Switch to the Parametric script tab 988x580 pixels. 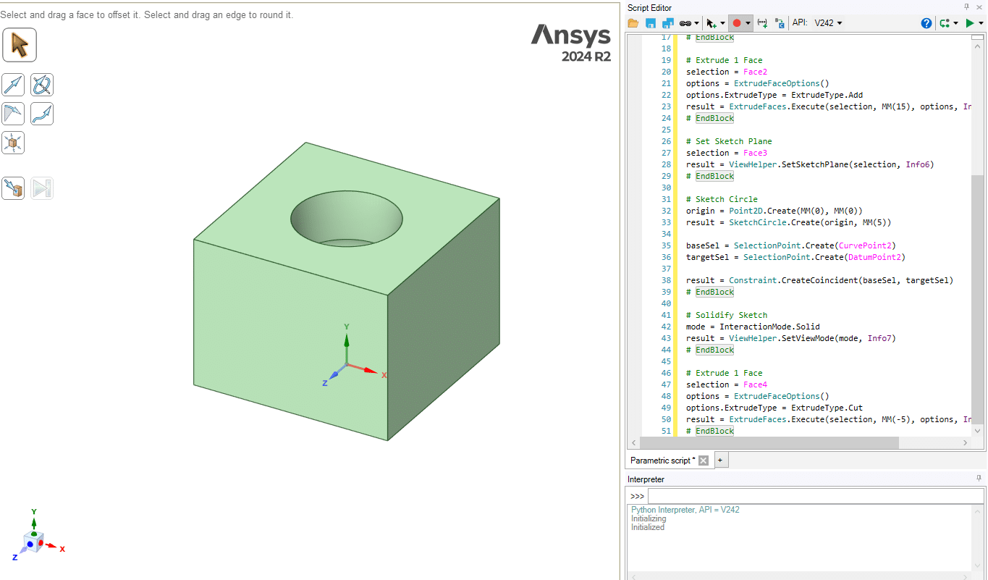click(662, 461)
